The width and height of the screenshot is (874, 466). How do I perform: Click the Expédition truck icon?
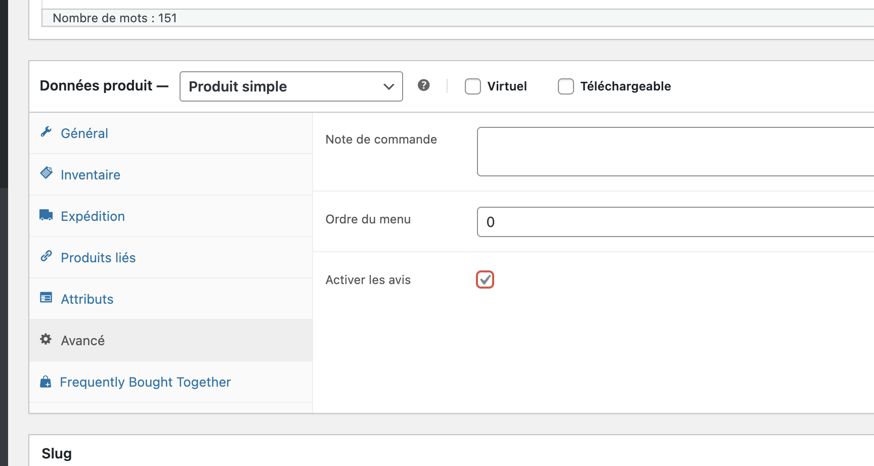46,215
